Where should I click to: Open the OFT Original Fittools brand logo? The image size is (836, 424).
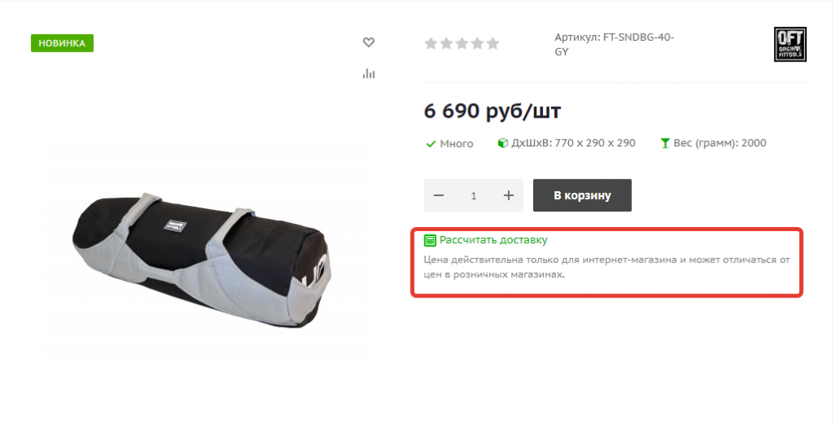click(790, 44)
